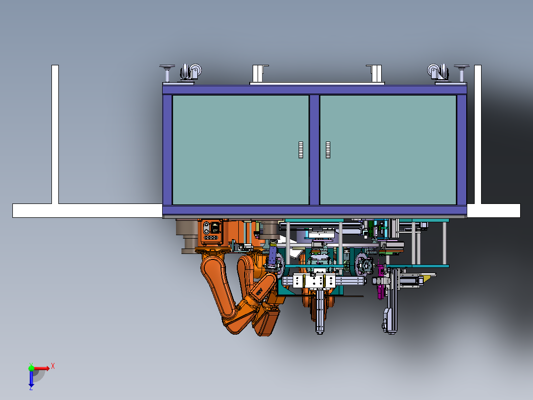533x400 pixels.
Task: Select the left teal cabinet door panel
Action: (240, 150)
